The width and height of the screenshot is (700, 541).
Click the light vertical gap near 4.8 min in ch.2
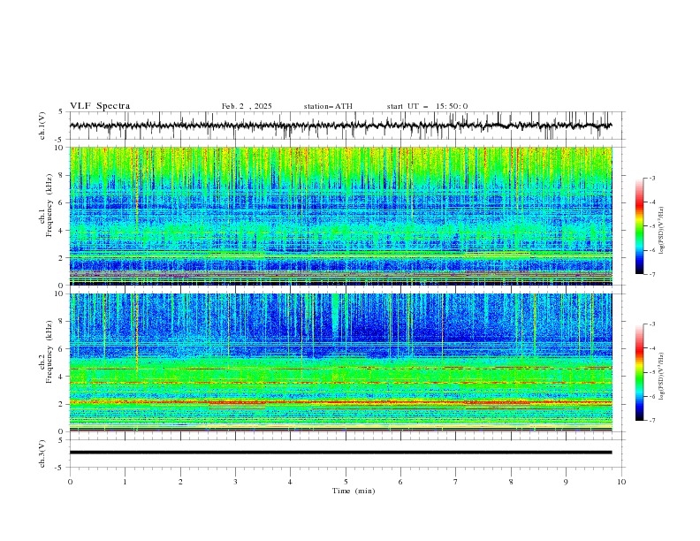[335, 315]
